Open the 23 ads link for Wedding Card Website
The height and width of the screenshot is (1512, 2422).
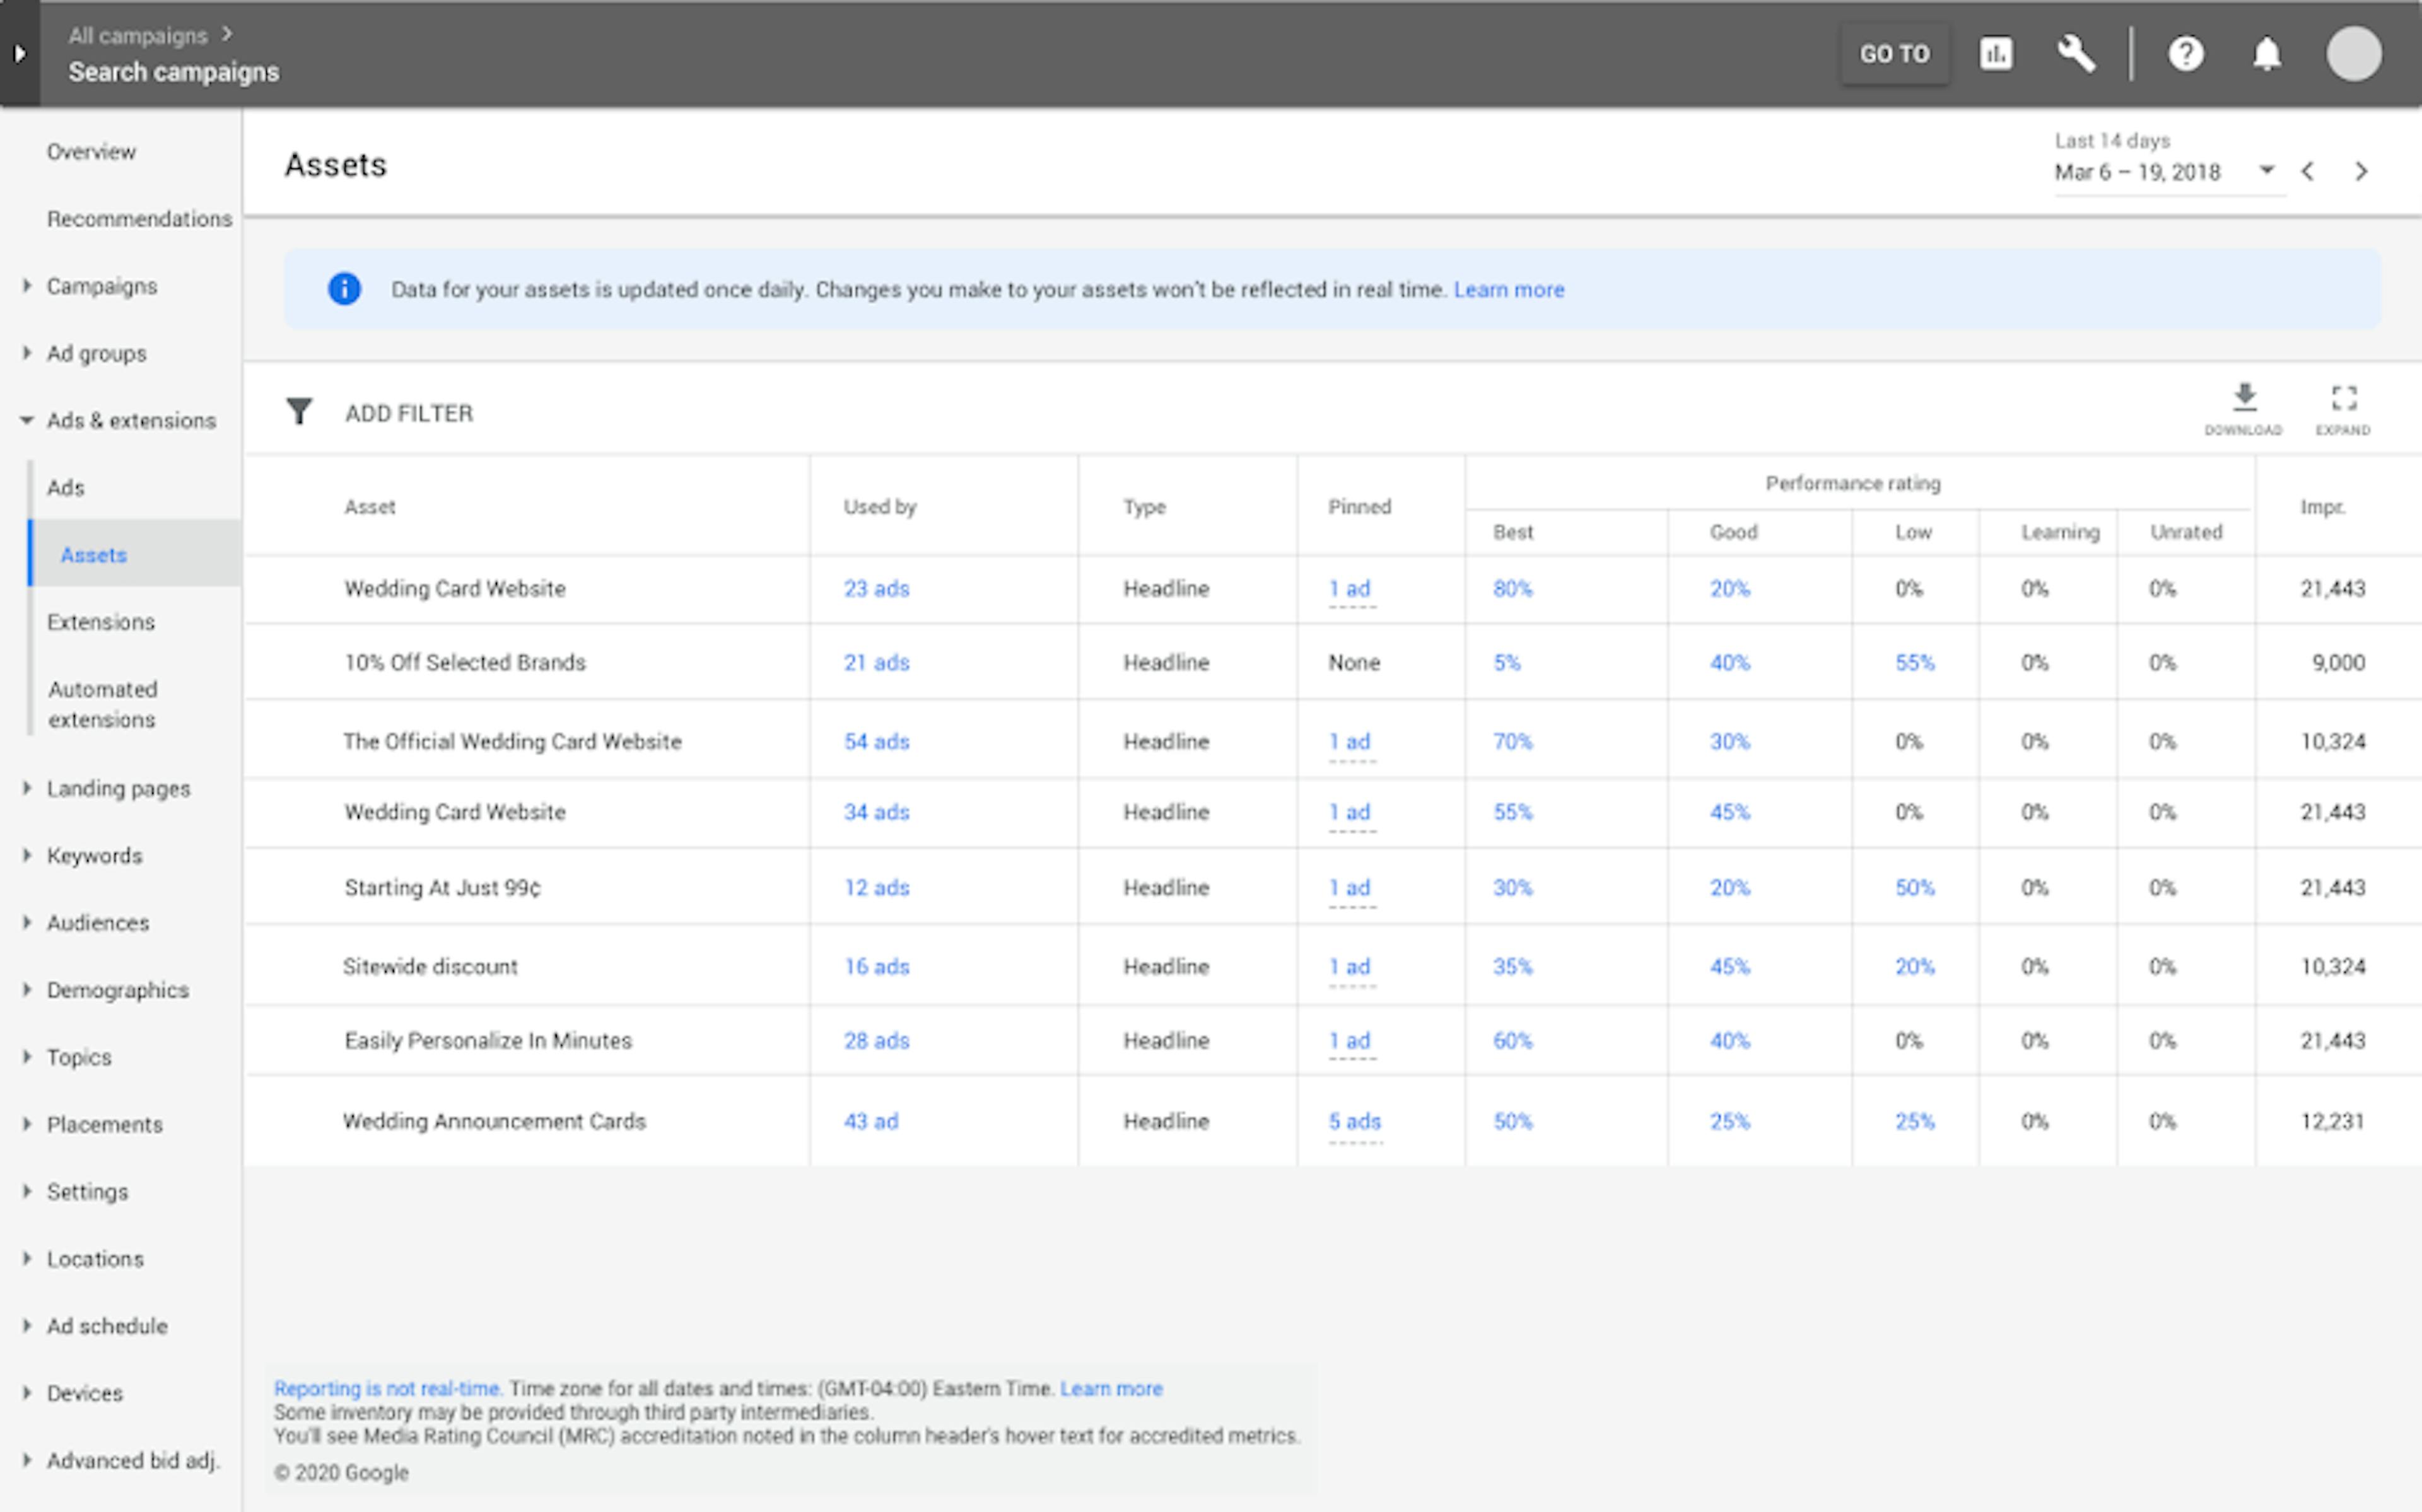click(876, 589)
